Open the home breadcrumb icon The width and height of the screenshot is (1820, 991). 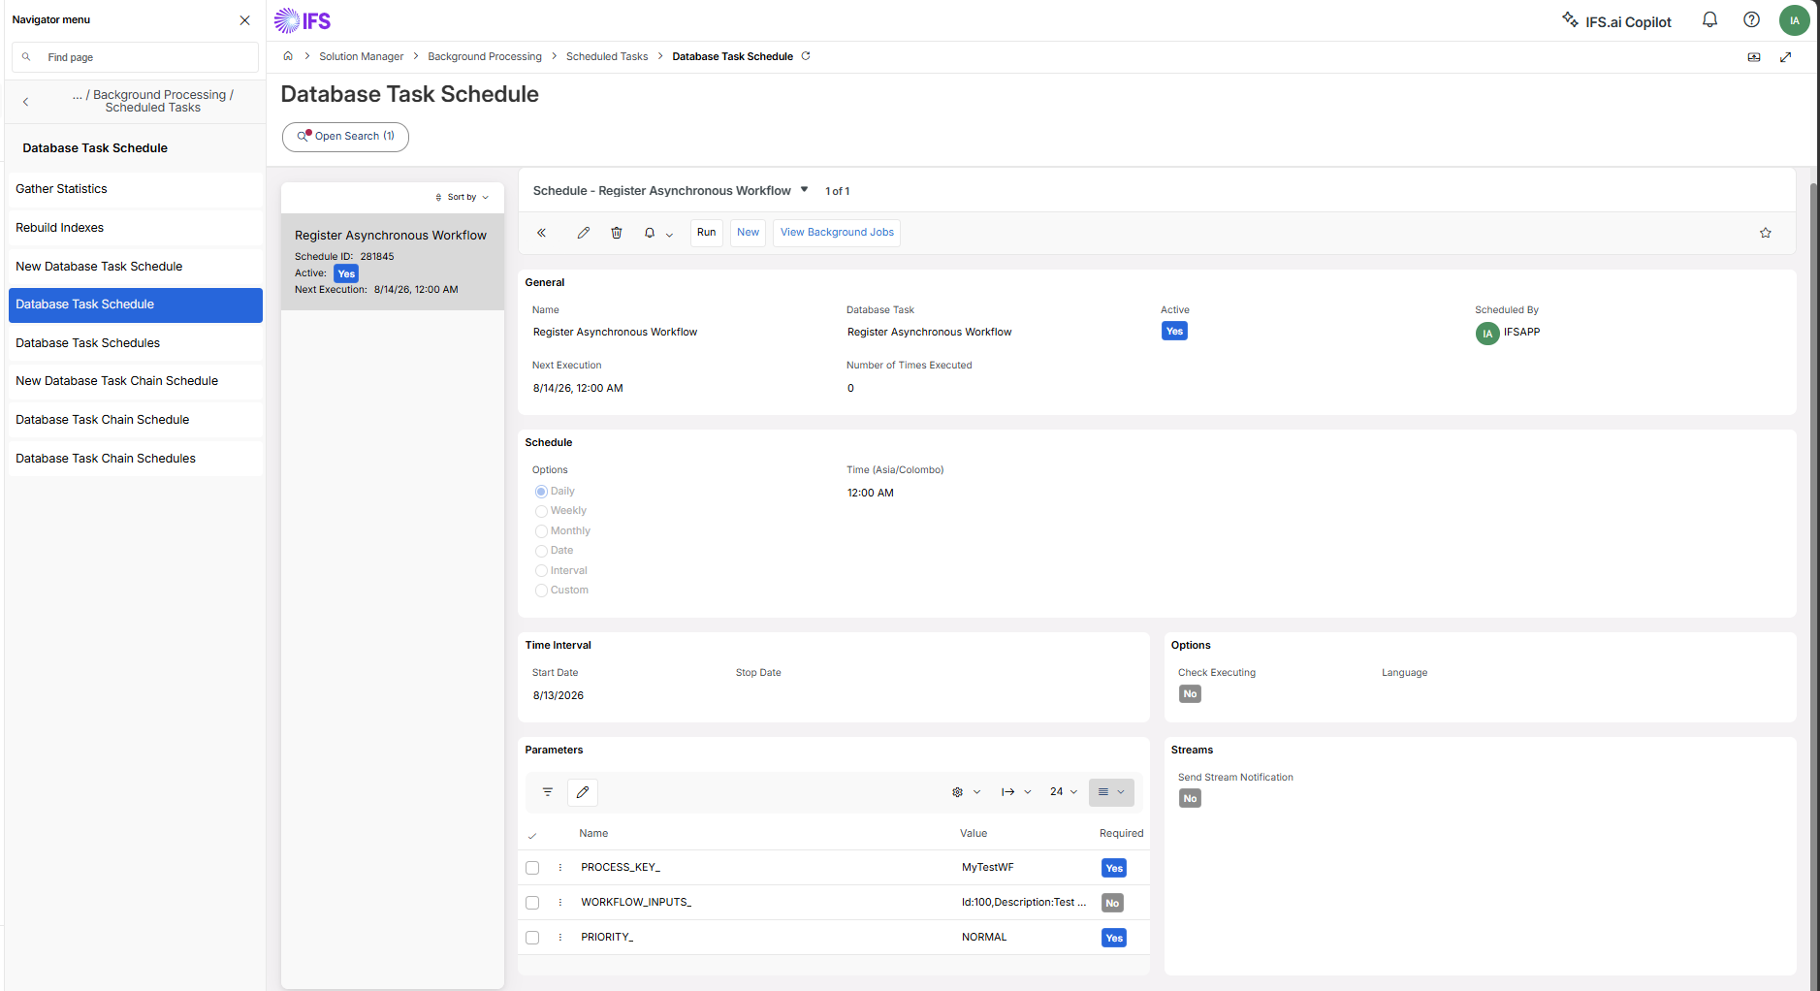point(288,56)
